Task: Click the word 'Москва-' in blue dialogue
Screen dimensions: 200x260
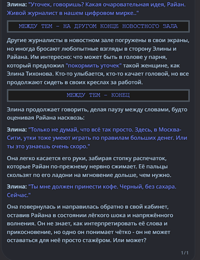Action: 170,130
